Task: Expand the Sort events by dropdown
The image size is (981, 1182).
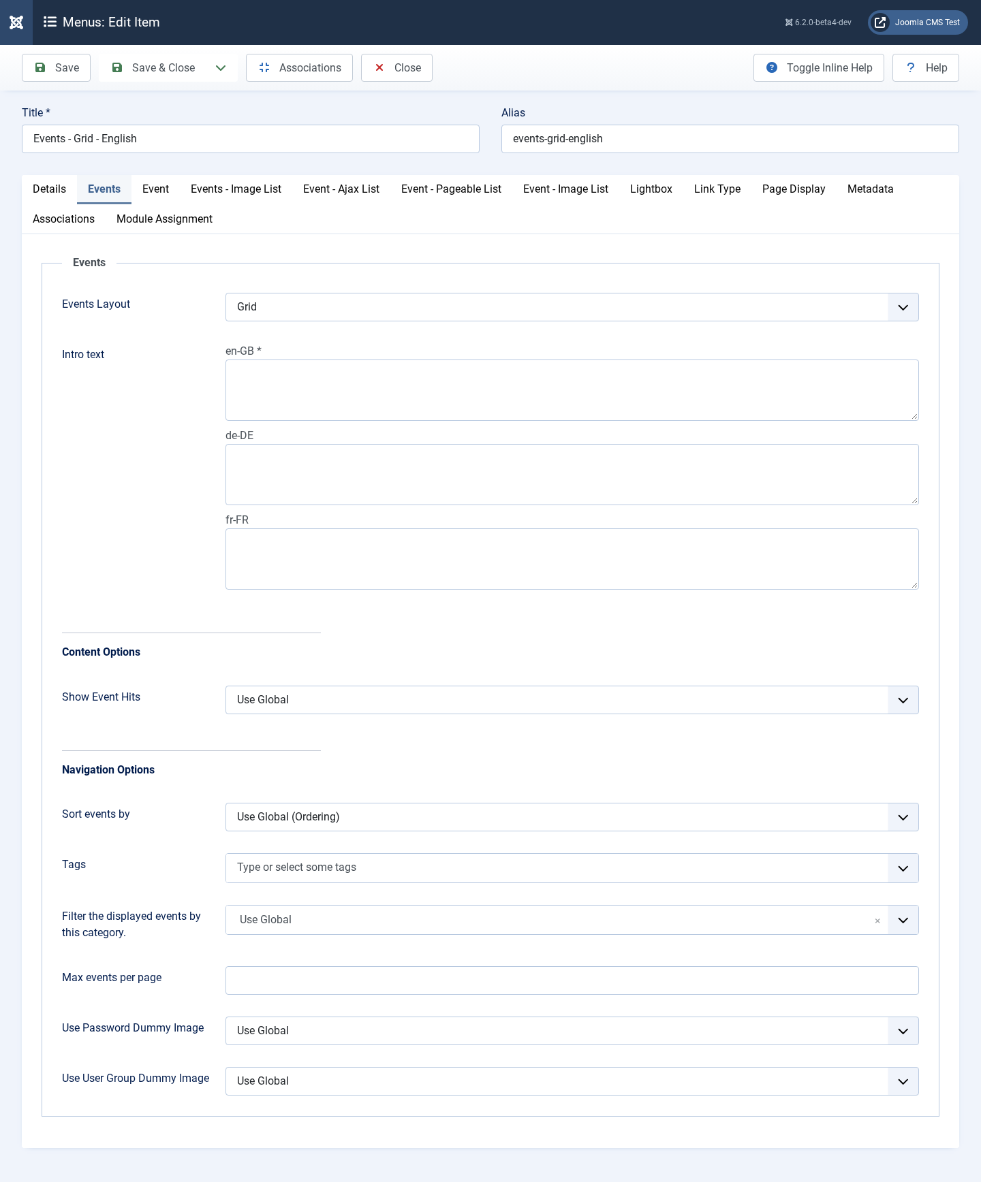Action: 572,817
